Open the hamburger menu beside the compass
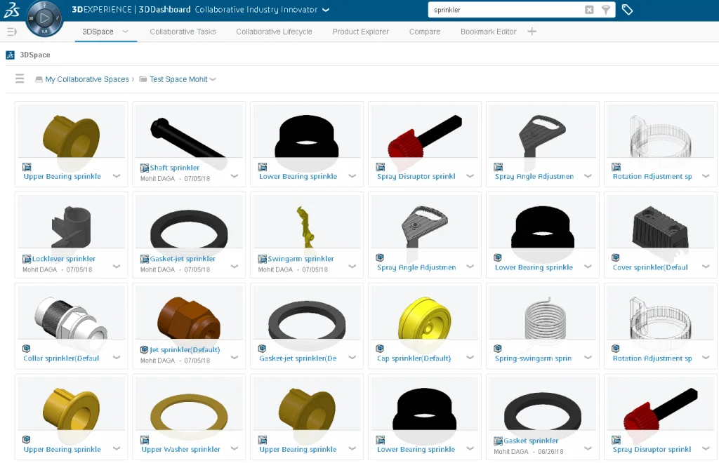Viewport: 719px width, 463px height. coord(10,31)
